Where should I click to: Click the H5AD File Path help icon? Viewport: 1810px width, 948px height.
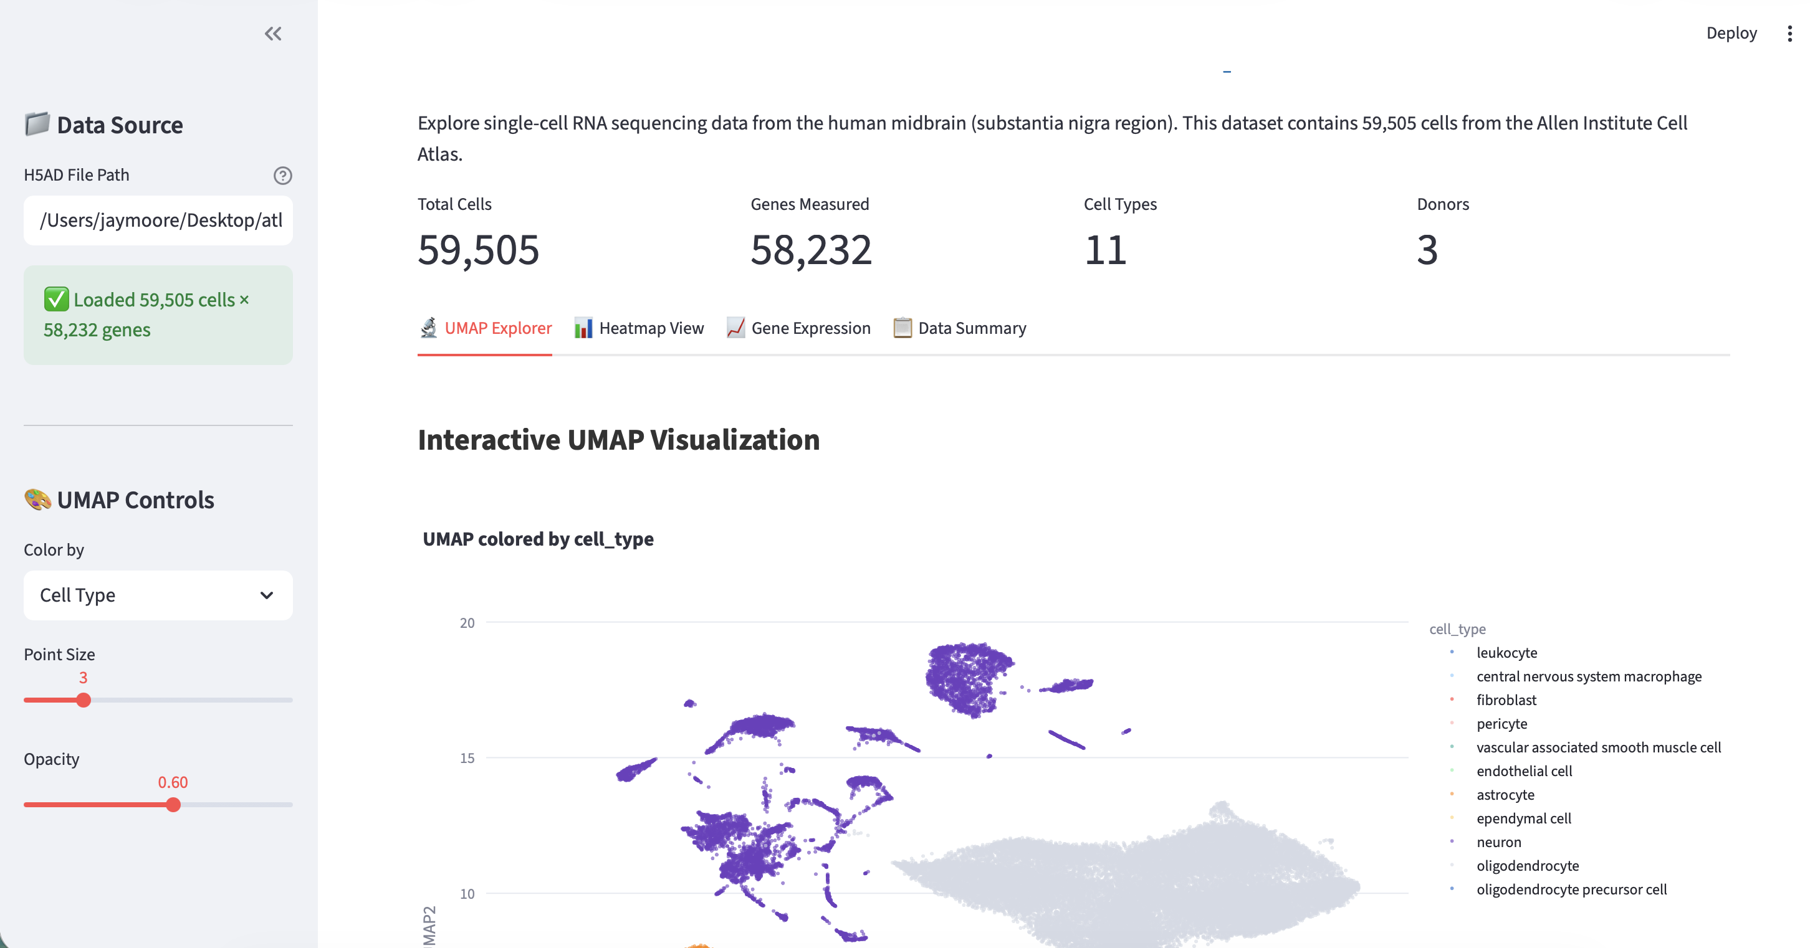(282, 176)
